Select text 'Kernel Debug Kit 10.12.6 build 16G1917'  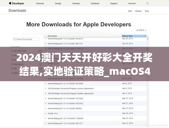click(65, 123)
